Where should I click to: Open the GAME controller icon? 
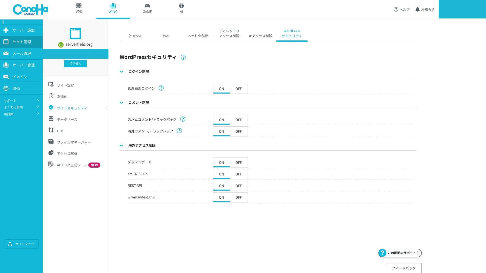coord(147,6)
